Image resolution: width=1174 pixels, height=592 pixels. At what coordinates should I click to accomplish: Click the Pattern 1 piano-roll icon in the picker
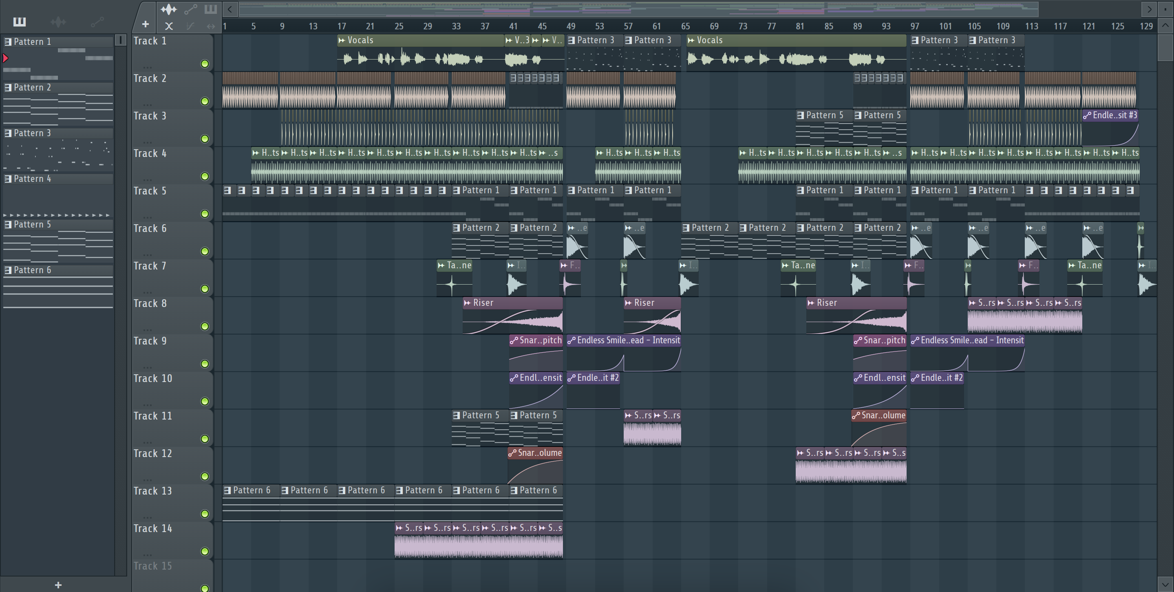(8, 42)
